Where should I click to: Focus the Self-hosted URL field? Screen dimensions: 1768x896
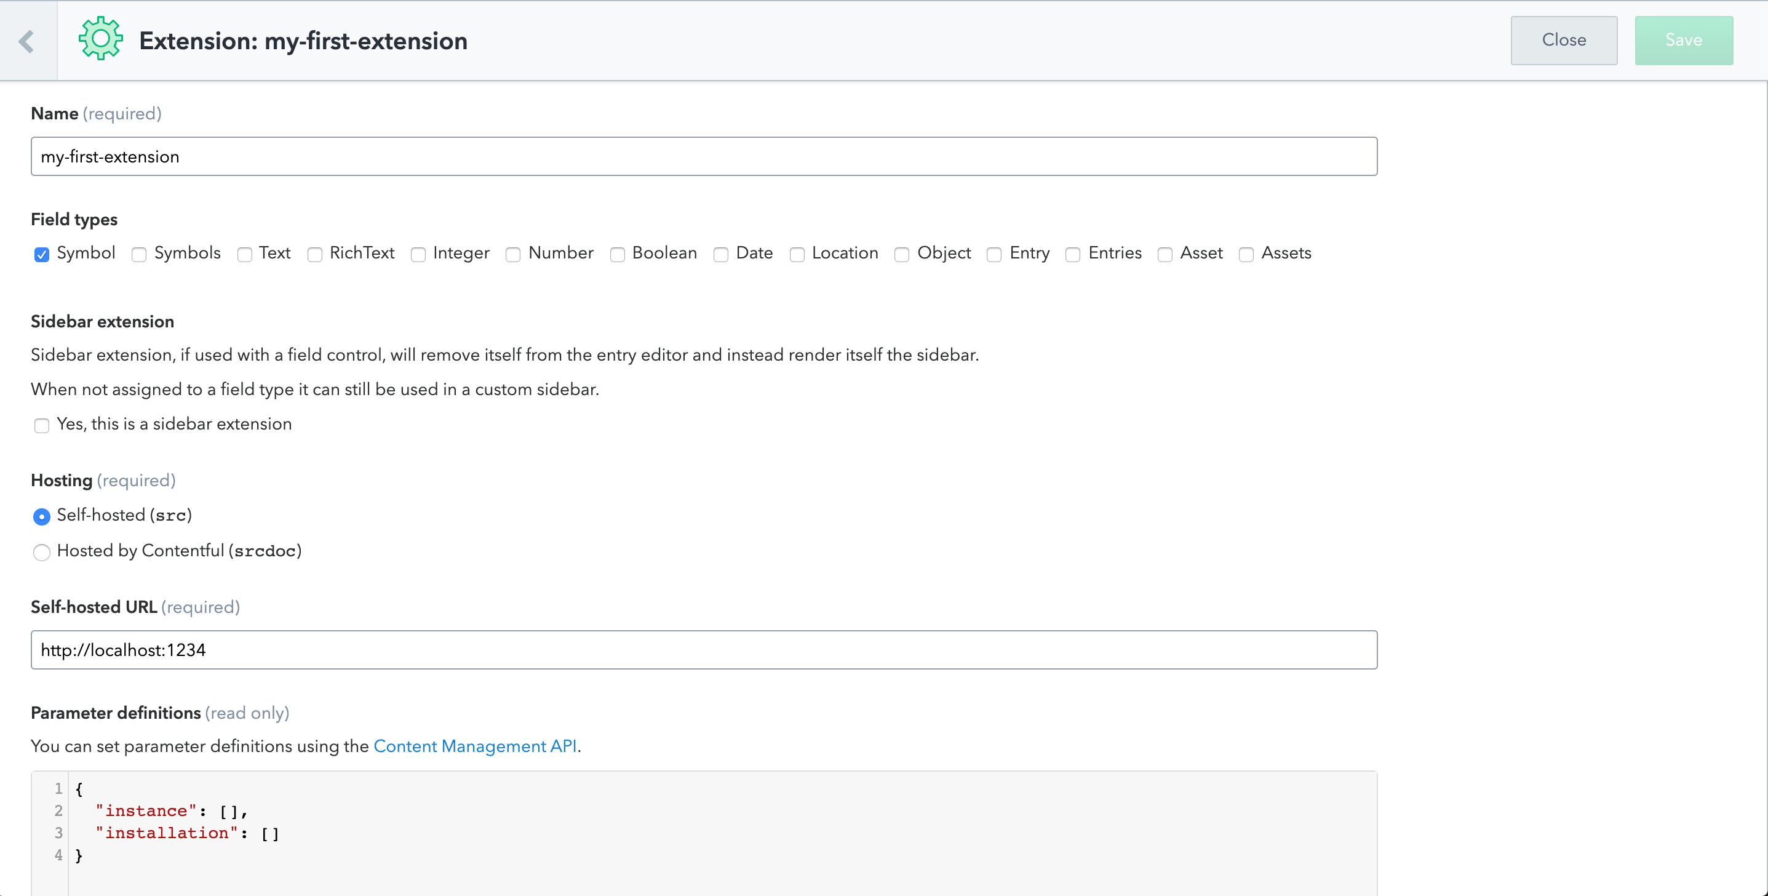coord(704,650)
